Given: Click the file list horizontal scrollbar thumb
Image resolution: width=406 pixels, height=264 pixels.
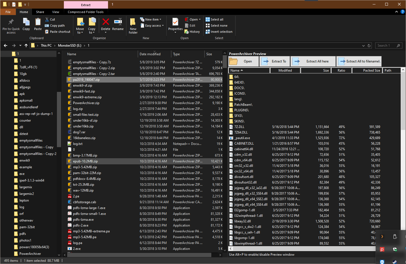Looking at the screenshot, I should [x=139, y=255].
